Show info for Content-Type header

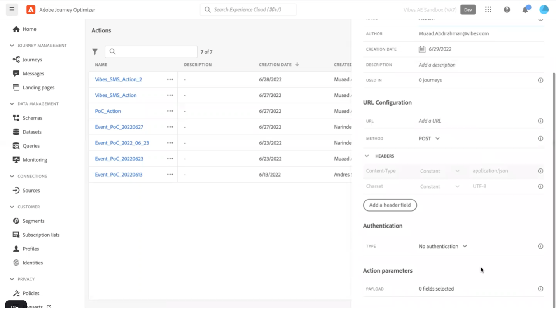[x=540, y=171]
